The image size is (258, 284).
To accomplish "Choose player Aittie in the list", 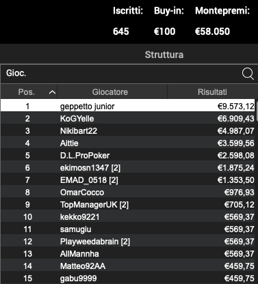I will click(x=127, y=143).
